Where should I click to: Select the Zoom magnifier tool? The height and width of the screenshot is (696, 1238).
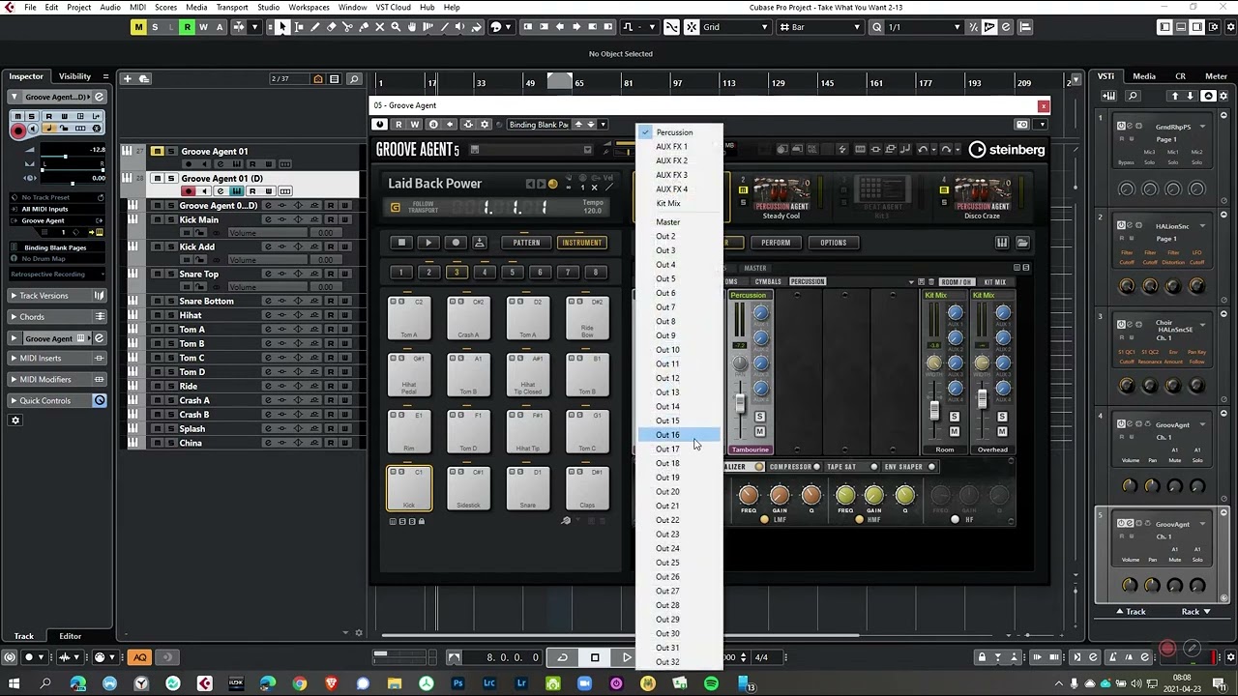pos(396,27)
